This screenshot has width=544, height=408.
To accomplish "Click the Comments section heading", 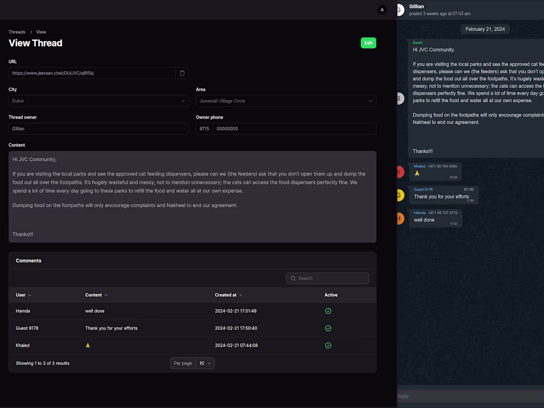I will [29, 261].
